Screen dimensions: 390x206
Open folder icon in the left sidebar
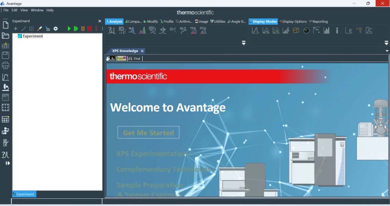coord(5,36)
